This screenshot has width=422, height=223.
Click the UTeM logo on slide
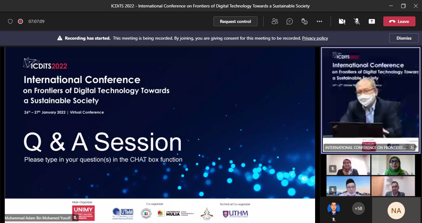[x=123, y=213]
